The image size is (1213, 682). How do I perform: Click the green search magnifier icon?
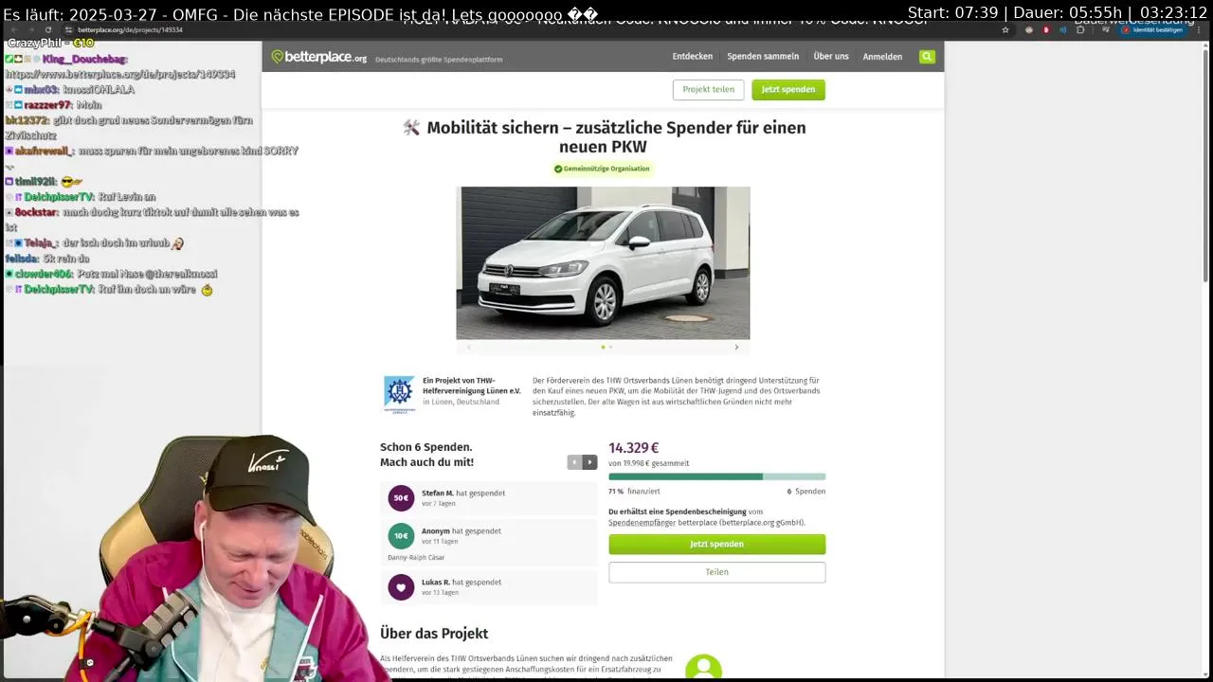927,57
